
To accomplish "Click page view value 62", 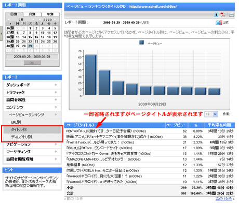I will tap(184, 131).
